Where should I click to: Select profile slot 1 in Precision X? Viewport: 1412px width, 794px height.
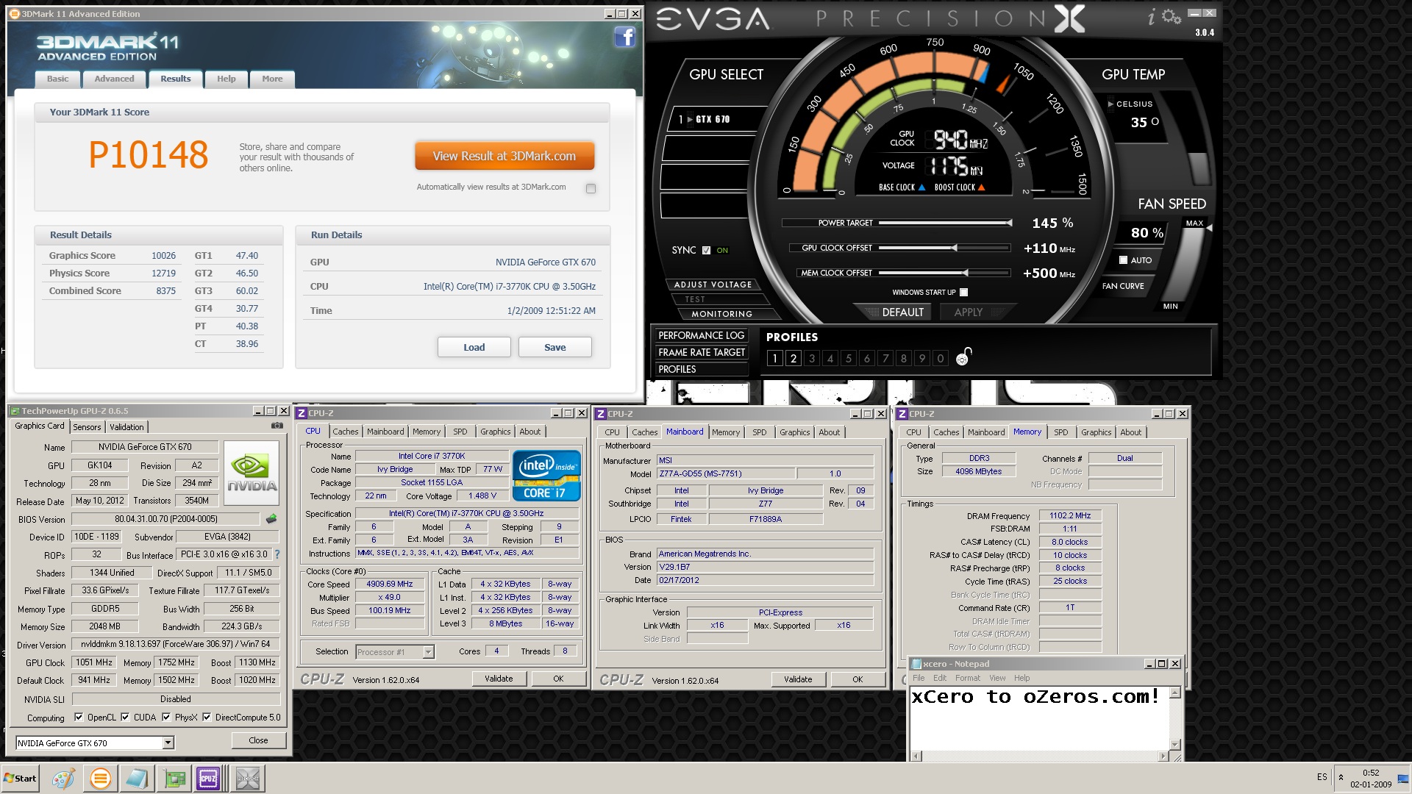(774, 358)
